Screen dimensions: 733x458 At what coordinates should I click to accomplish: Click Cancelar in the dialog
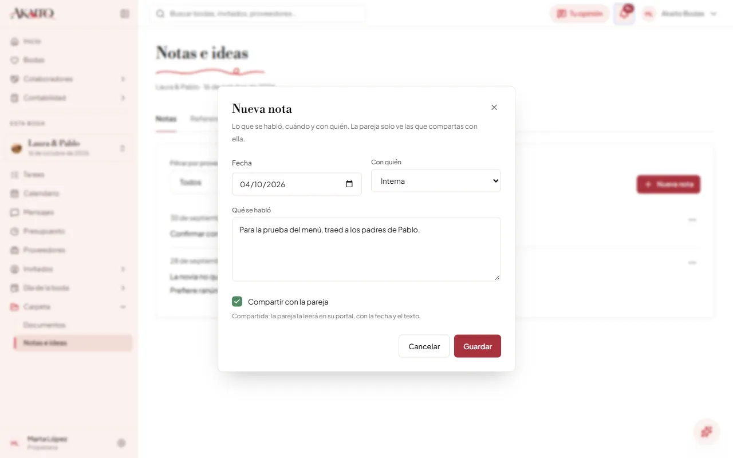[424, 346]
